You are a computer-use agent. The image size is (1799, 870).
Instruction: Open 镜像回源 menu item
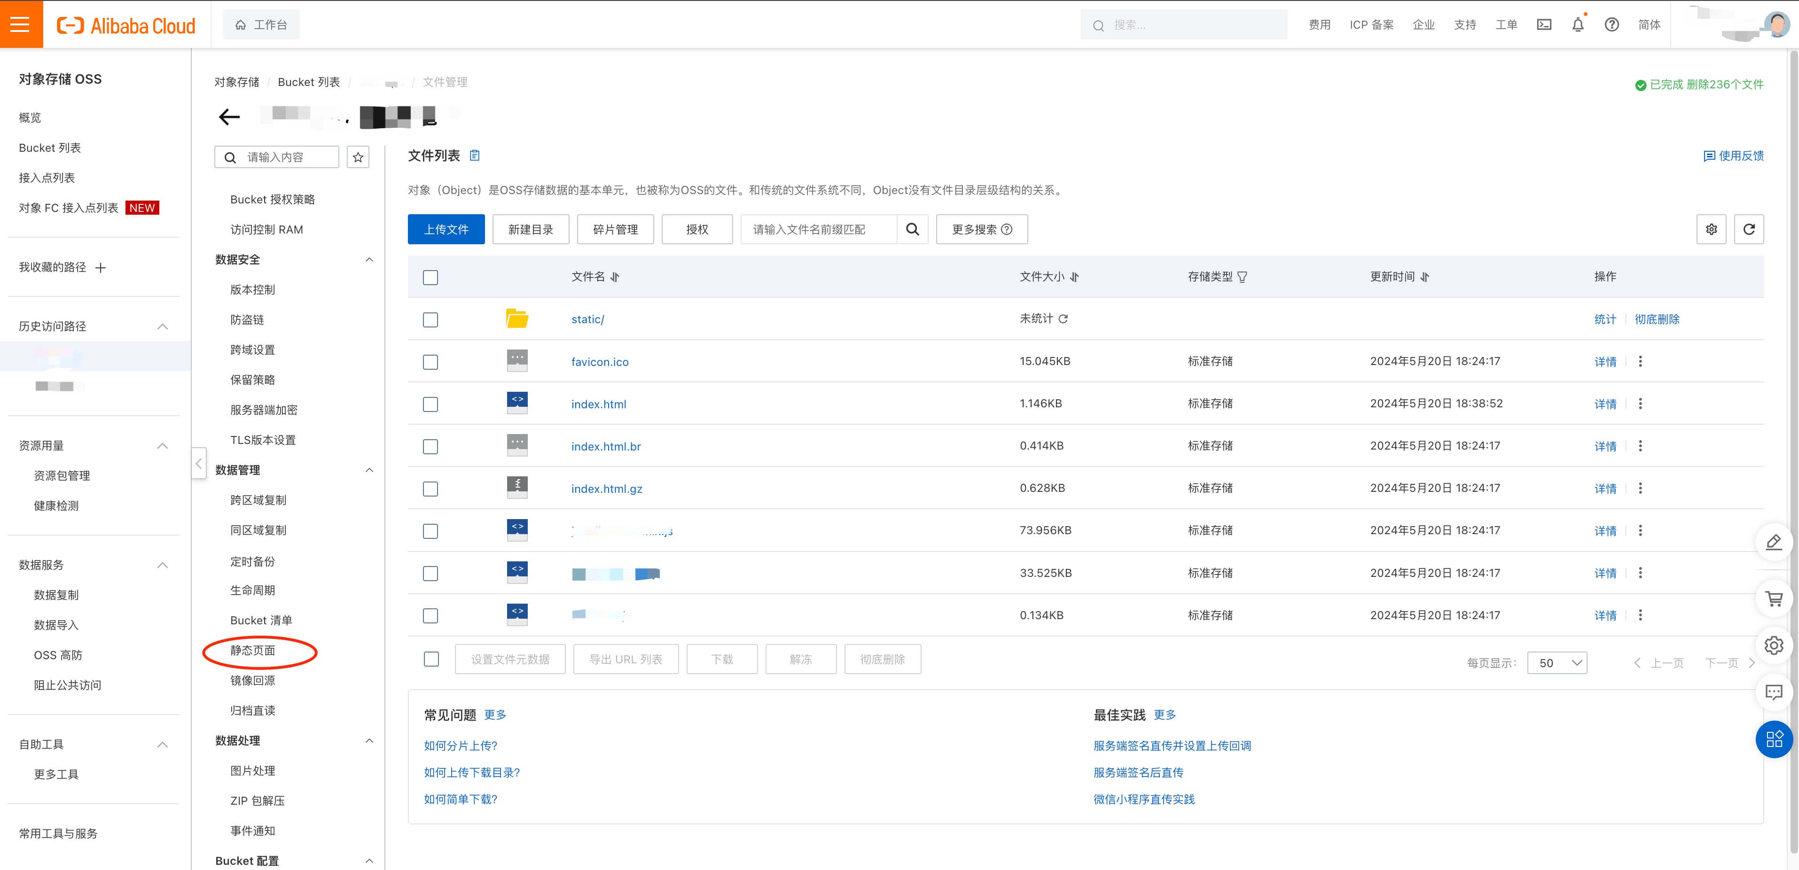pos(253,680)
